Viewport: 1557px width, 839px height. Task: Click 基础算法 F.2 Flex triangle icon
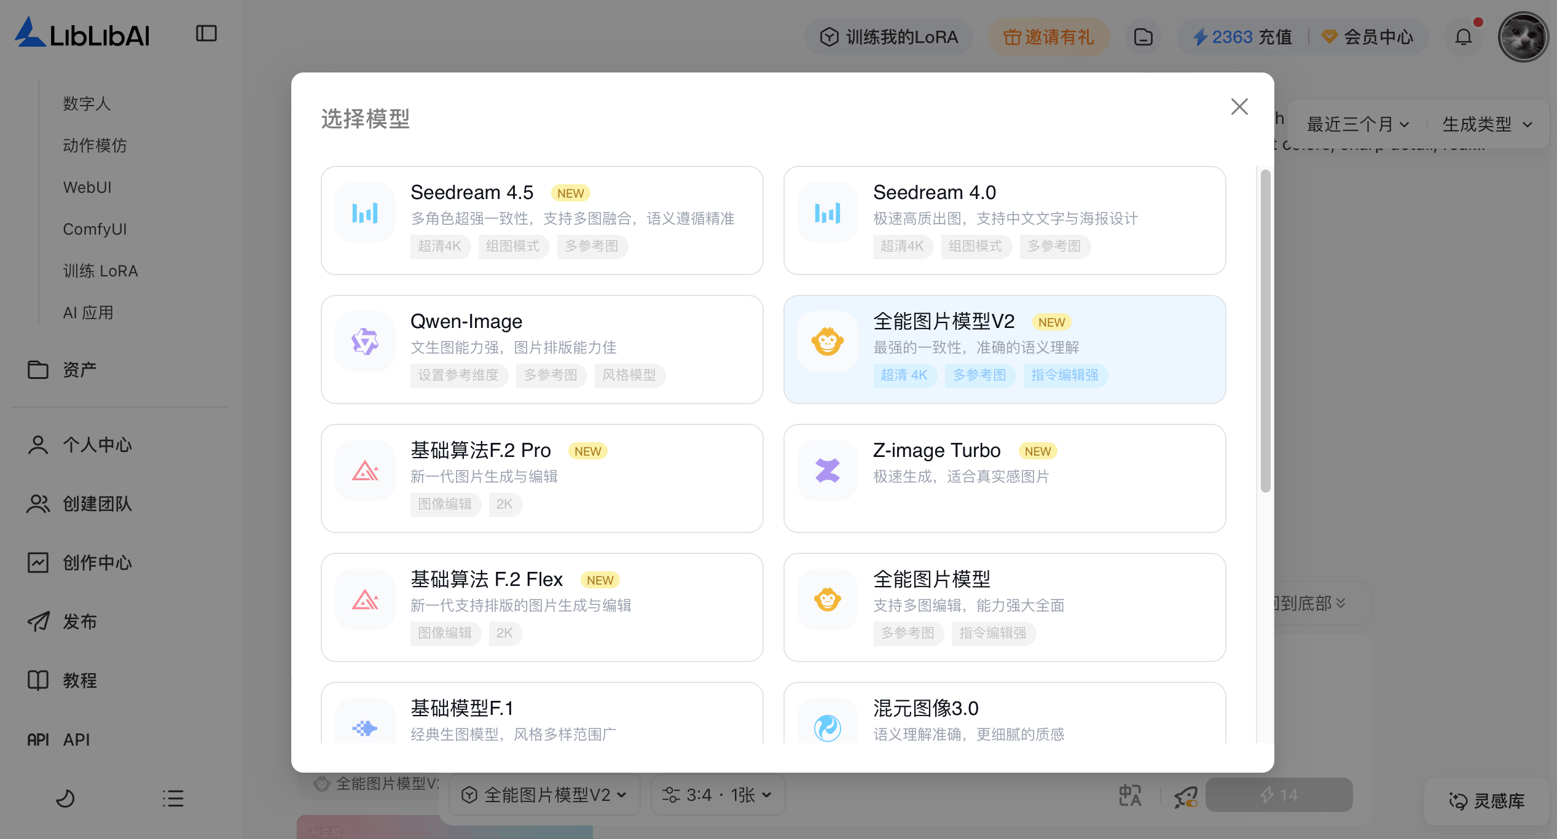coord(365,600)
